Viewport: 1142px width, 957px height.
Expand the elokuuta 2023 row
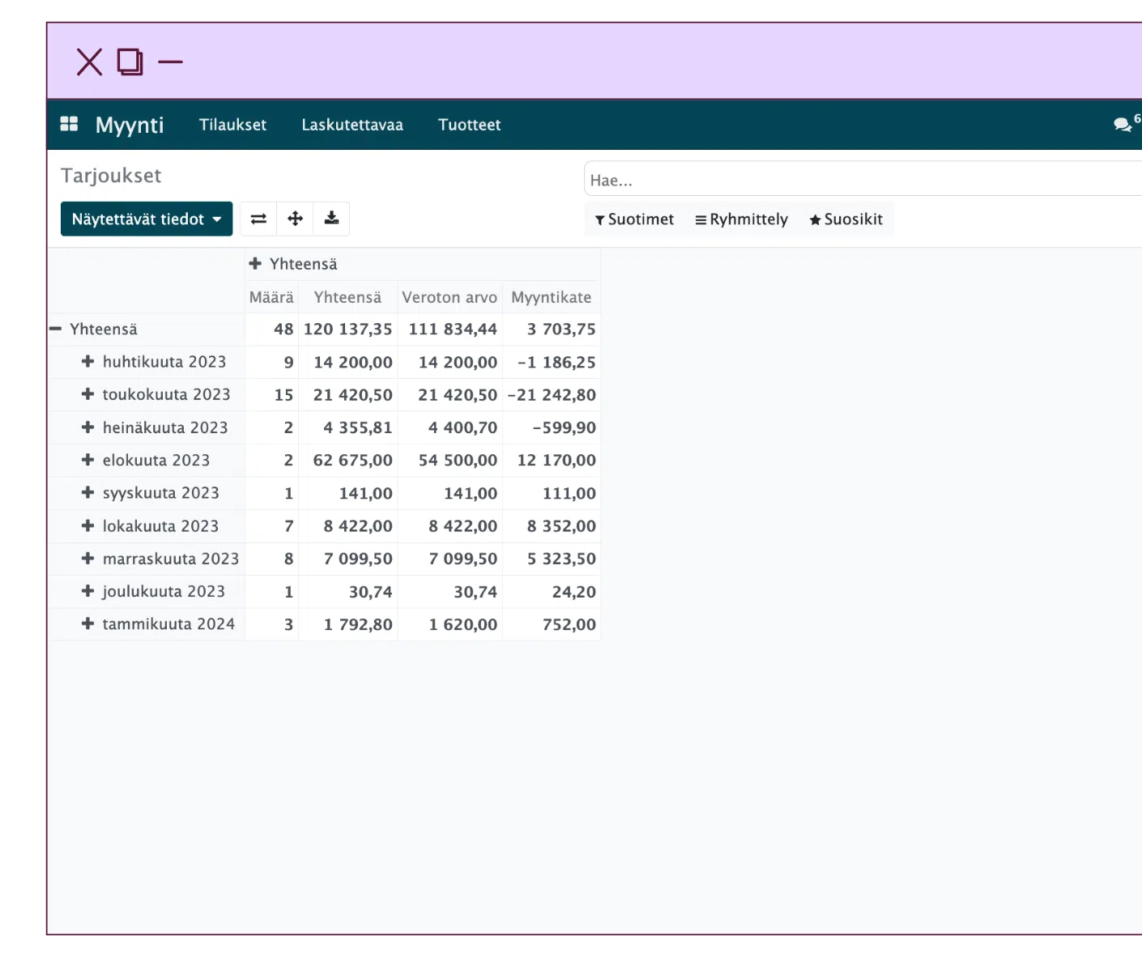coord(88,460)
